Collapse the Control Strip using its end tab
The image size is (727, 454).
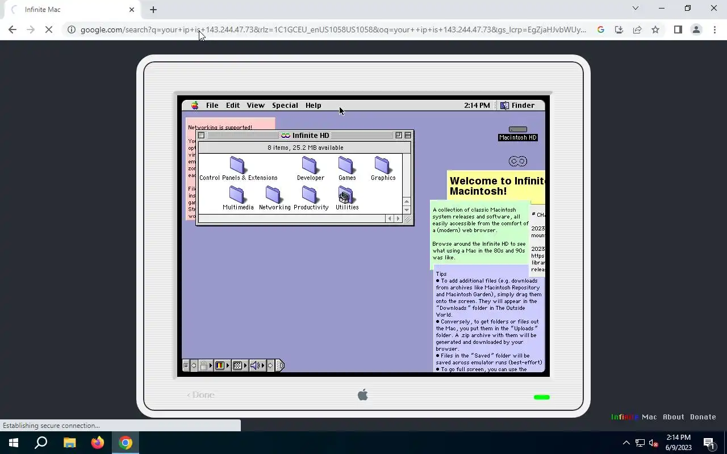(280, 365)
